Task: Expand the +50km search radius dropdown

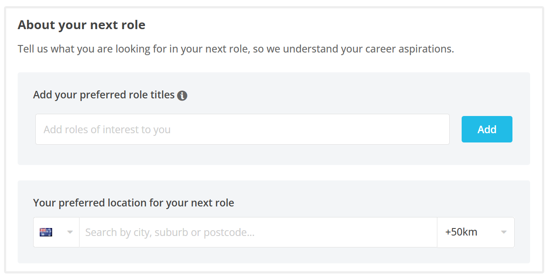Action: [x=475, y=232]
